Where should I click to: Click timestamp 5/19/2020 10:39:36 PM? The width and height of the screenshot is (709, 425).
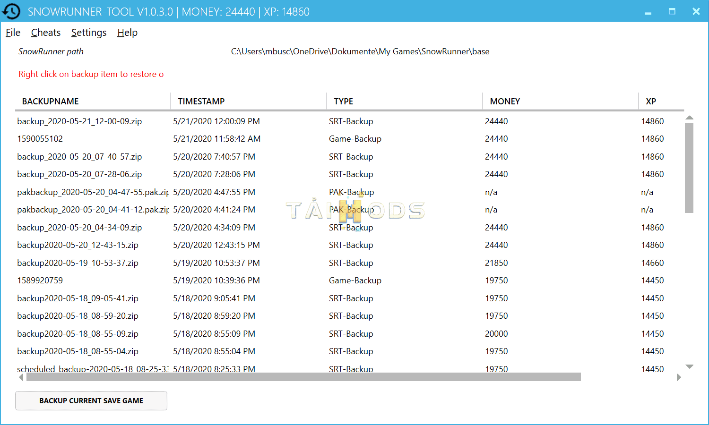click(x=216, y=280)
